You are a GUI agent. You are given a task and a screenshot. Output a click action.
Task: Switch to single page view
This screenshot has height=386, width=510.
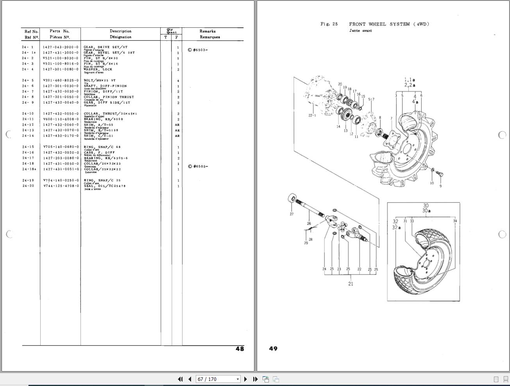tap(496, 379)
